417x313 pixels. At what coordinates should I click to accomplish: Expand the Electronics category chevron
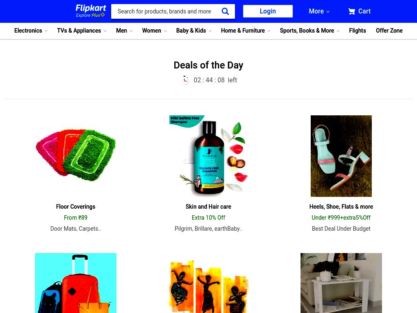point(46,31)
